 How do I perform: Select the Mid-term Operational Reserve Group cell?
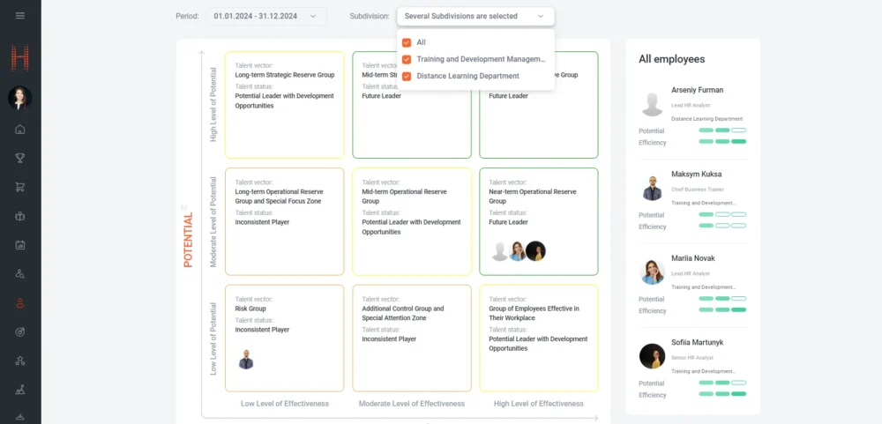(410, 220)
